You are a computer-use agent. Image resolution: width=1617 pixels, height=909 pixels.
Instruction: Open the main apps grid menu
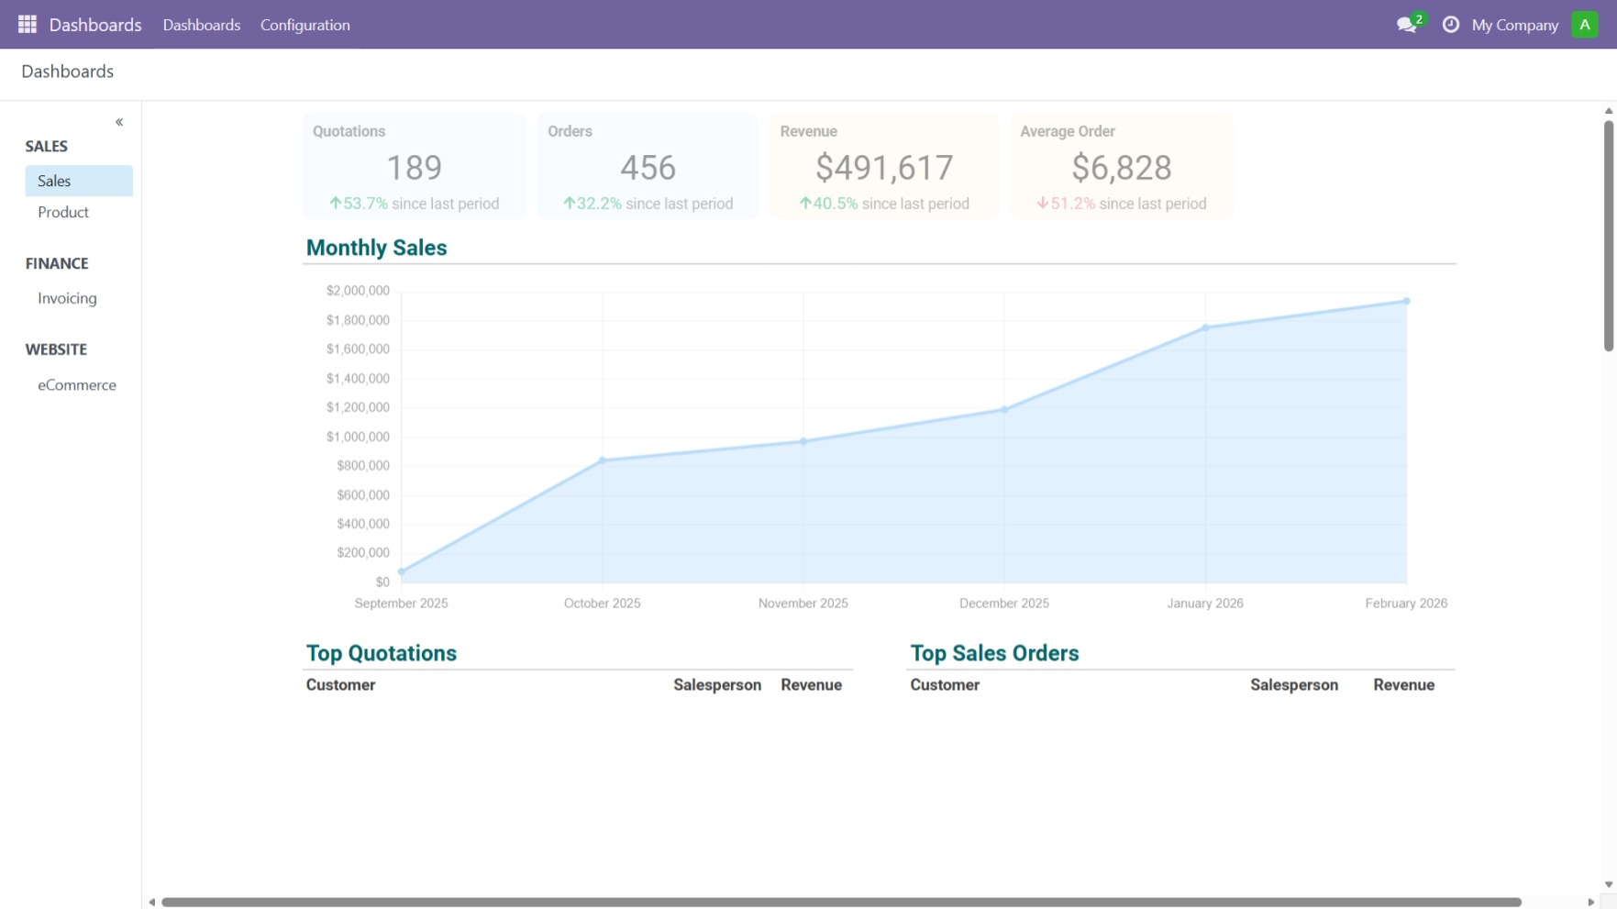coord(27,25)
